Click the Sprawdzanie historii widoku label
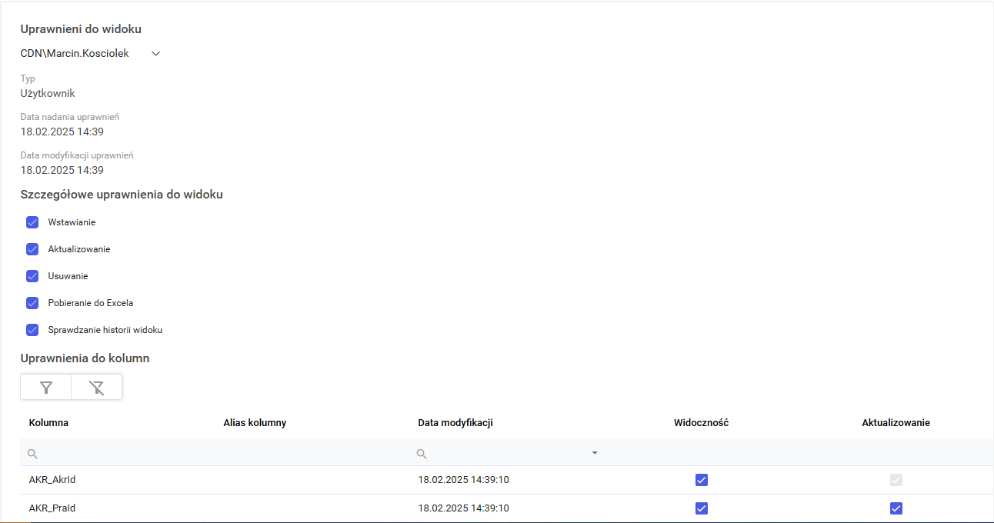994x523 pixels. (105, 330)
